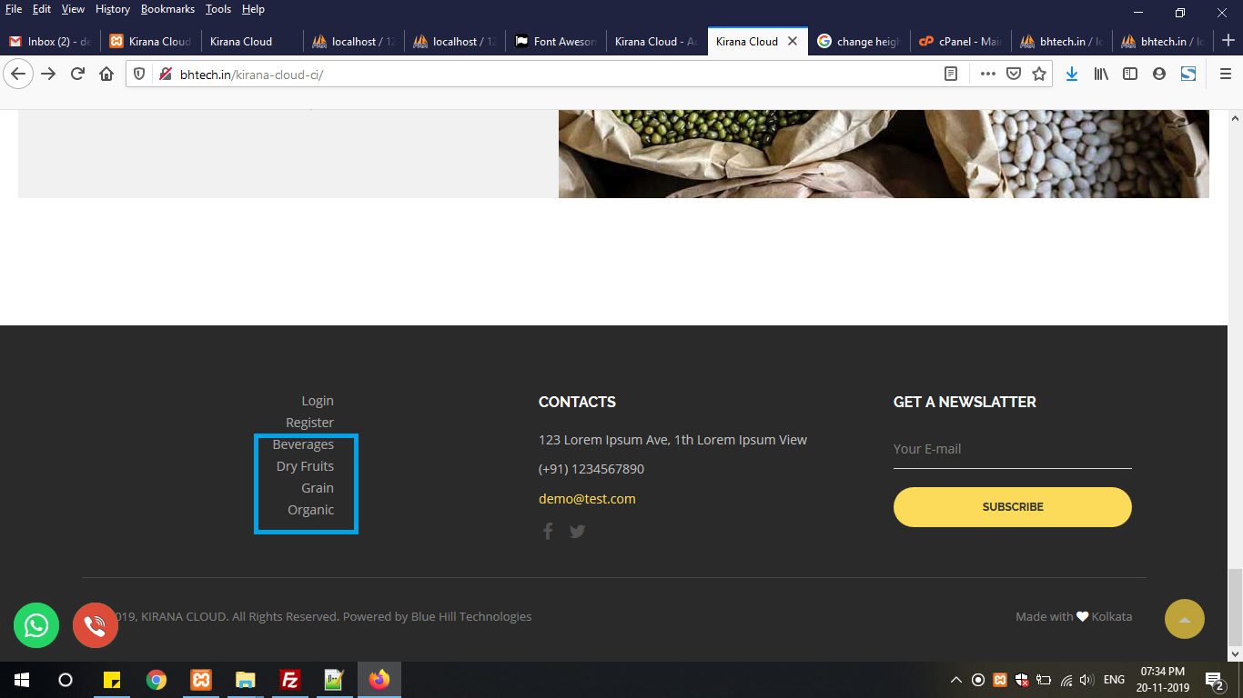Click the Your E-mail input field
Screen dimensions: 1243x698
point(1012,449)
